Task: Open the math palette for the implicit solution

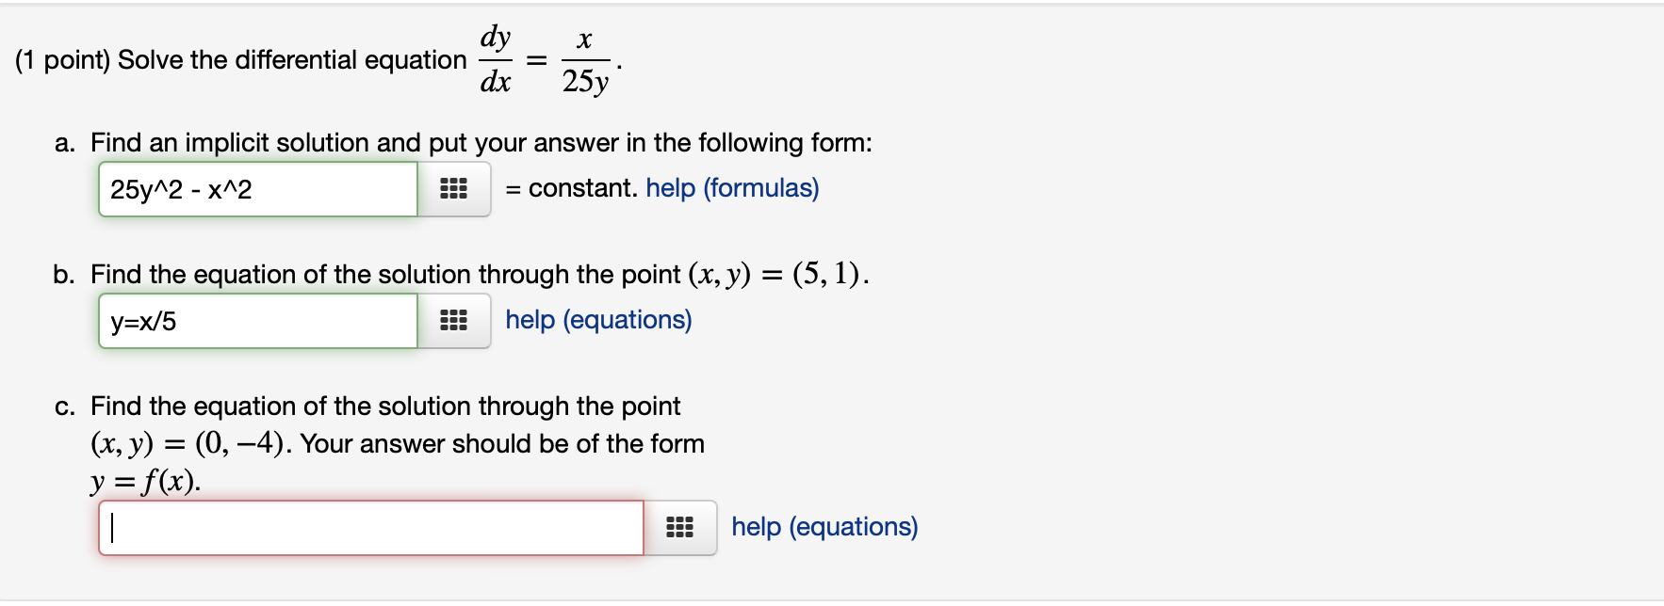Action: coord(453,188)
